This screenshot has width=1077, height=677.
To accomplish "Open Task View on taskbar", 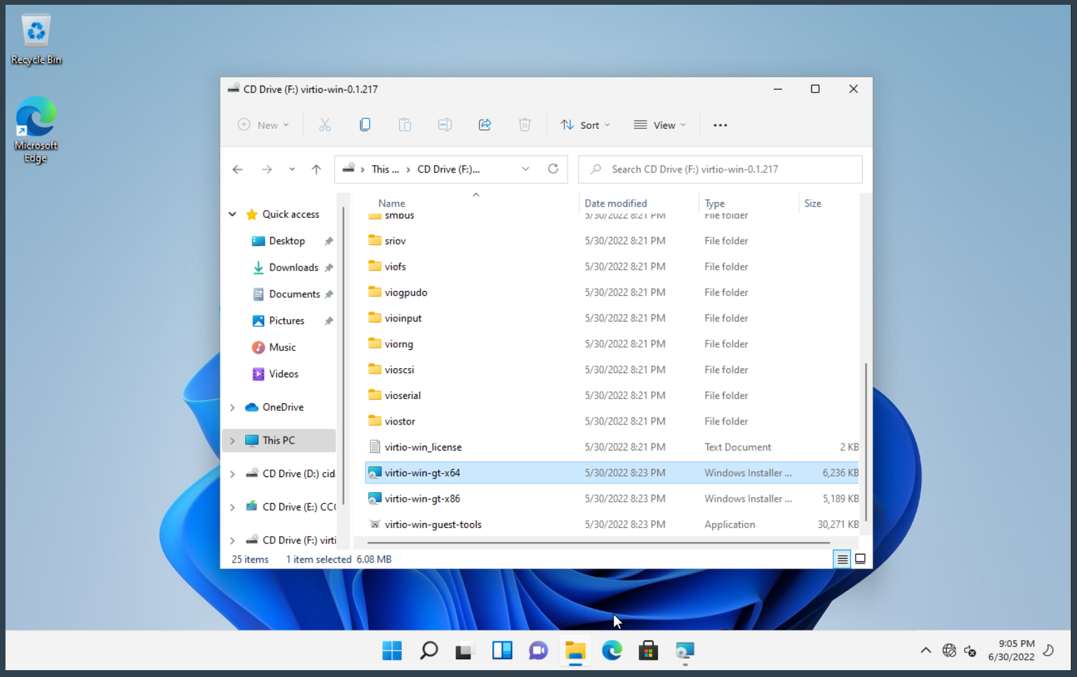I will point(465,650).
